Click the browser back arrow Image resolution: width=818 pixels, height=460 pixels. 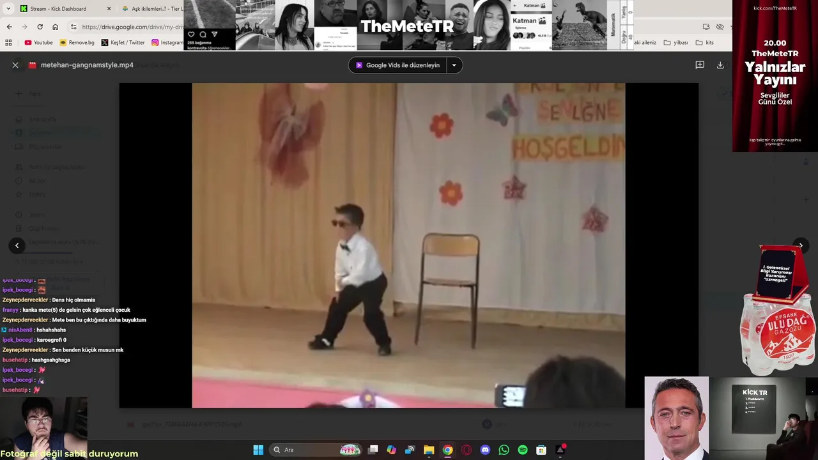[x=9, y=27]
